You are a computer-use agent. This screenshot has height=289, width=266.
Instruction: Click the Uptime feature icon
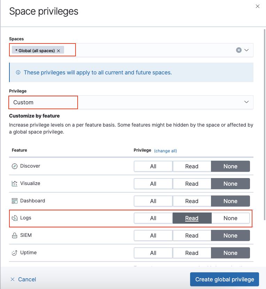pyautogui.click(x=15, y=253)
